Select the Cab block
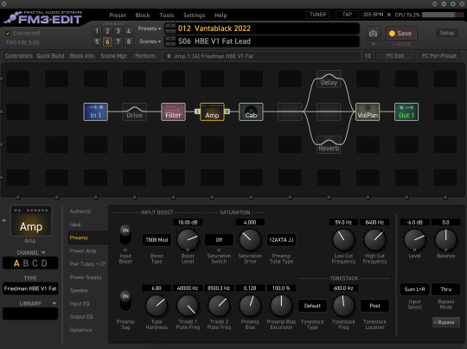The width and height of the screenshot is (467, 349). tap(251, 112)
